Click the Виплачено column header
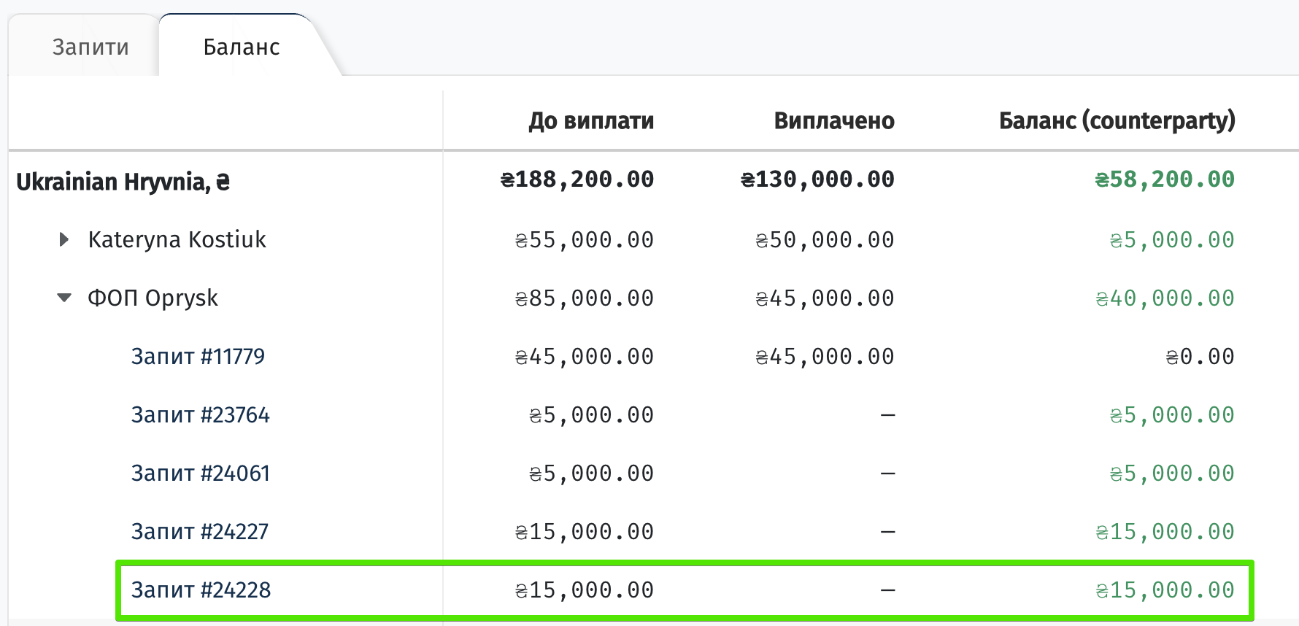1299x626 pixels. (x=834, y=120)
